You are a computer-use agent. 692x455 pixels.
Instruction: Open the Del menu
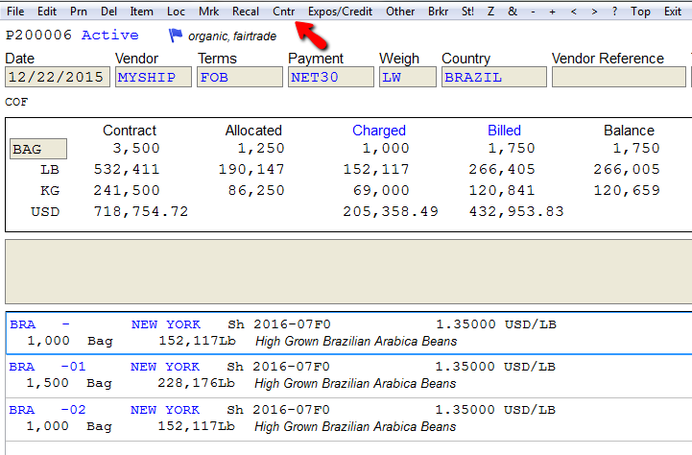pyautogui.click(x=108, y=11)
